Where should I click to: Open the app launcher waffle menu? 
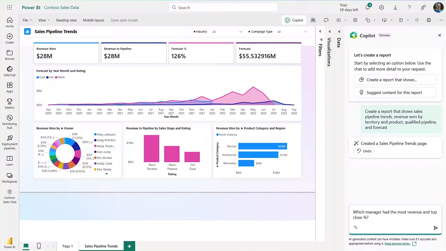click(x=10, y=7)
